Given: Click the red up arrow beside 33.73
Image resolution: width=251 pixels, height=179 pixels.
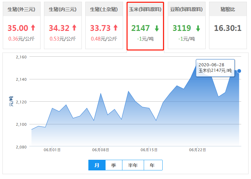Looking at the screenshot, I should pos(115,28).
